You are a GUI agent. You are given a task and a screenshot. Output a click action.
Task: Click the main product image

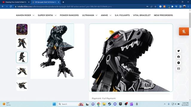pyautogui.click(x=58, y=51)
